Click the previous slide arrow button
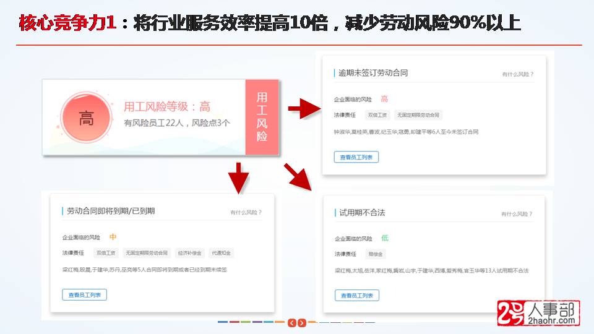Image resolution: width=594 pixels, height=334 pixels. pos(292,323)
